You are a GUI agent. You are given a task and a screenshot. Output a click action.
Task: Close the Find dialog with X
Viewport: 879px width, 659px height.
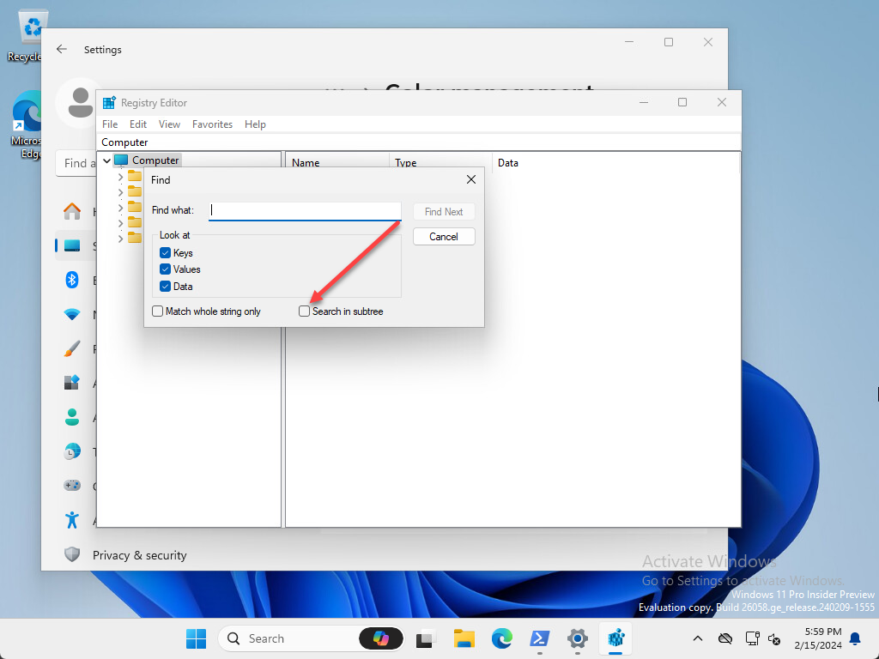click(471, 179)
